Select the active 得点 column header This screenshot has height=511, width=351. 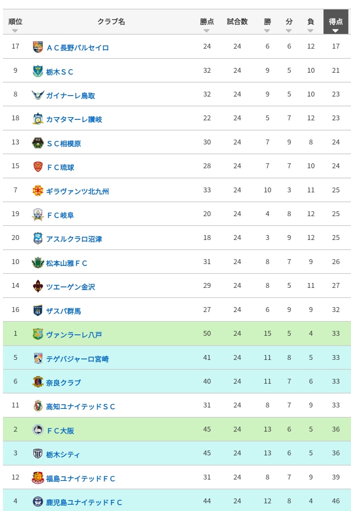pyautogui.click(x=336, y=22)
